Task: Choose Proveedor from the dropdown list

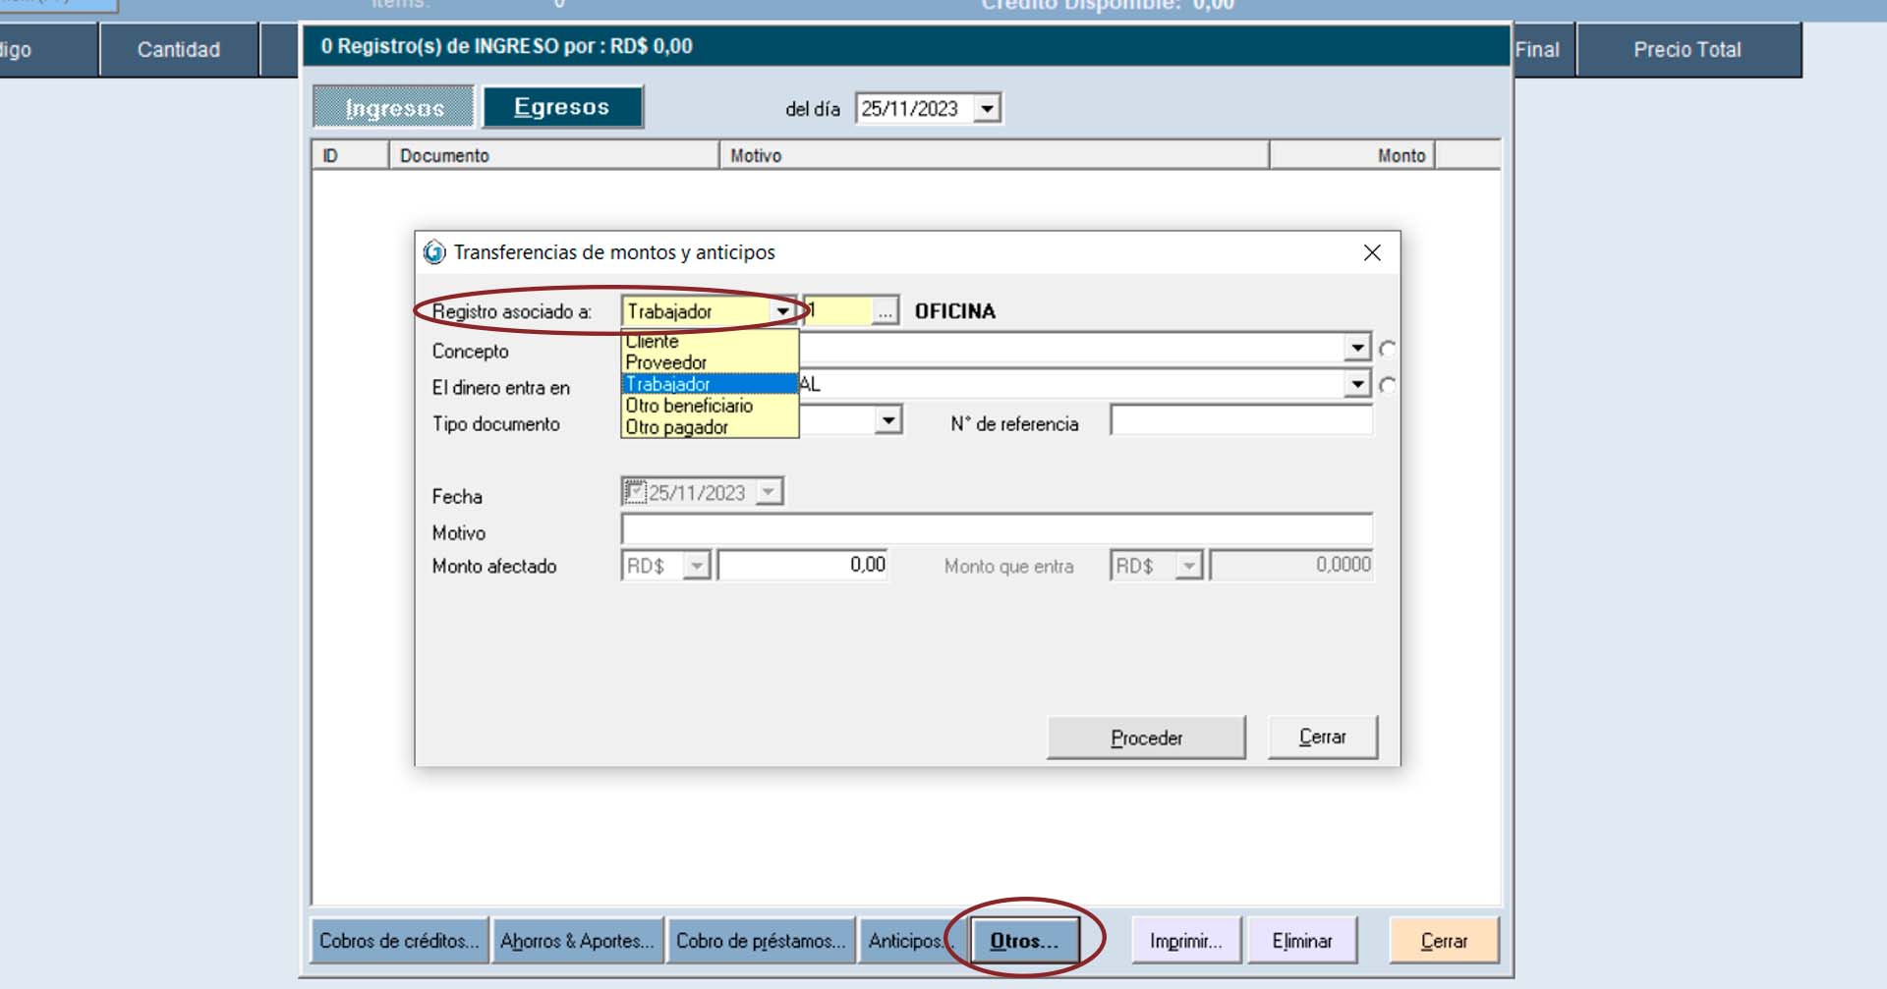Action: pyautogui.click(x=666, y=362)
